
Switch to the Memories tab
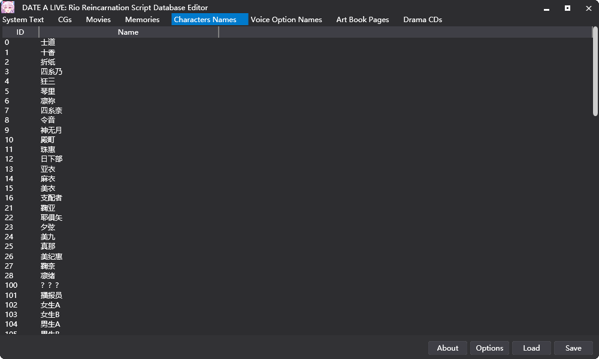(x=142, y=20)
